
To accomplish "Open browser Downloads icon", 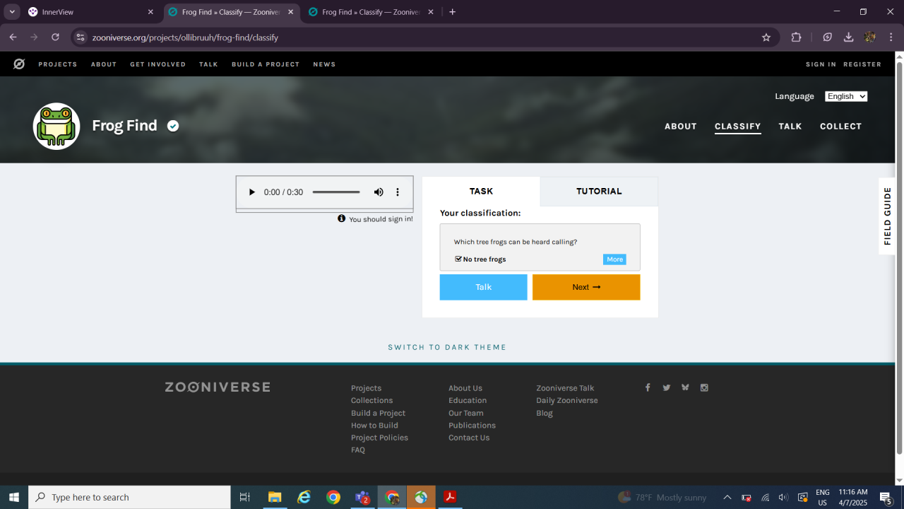I will coord(849,37).
